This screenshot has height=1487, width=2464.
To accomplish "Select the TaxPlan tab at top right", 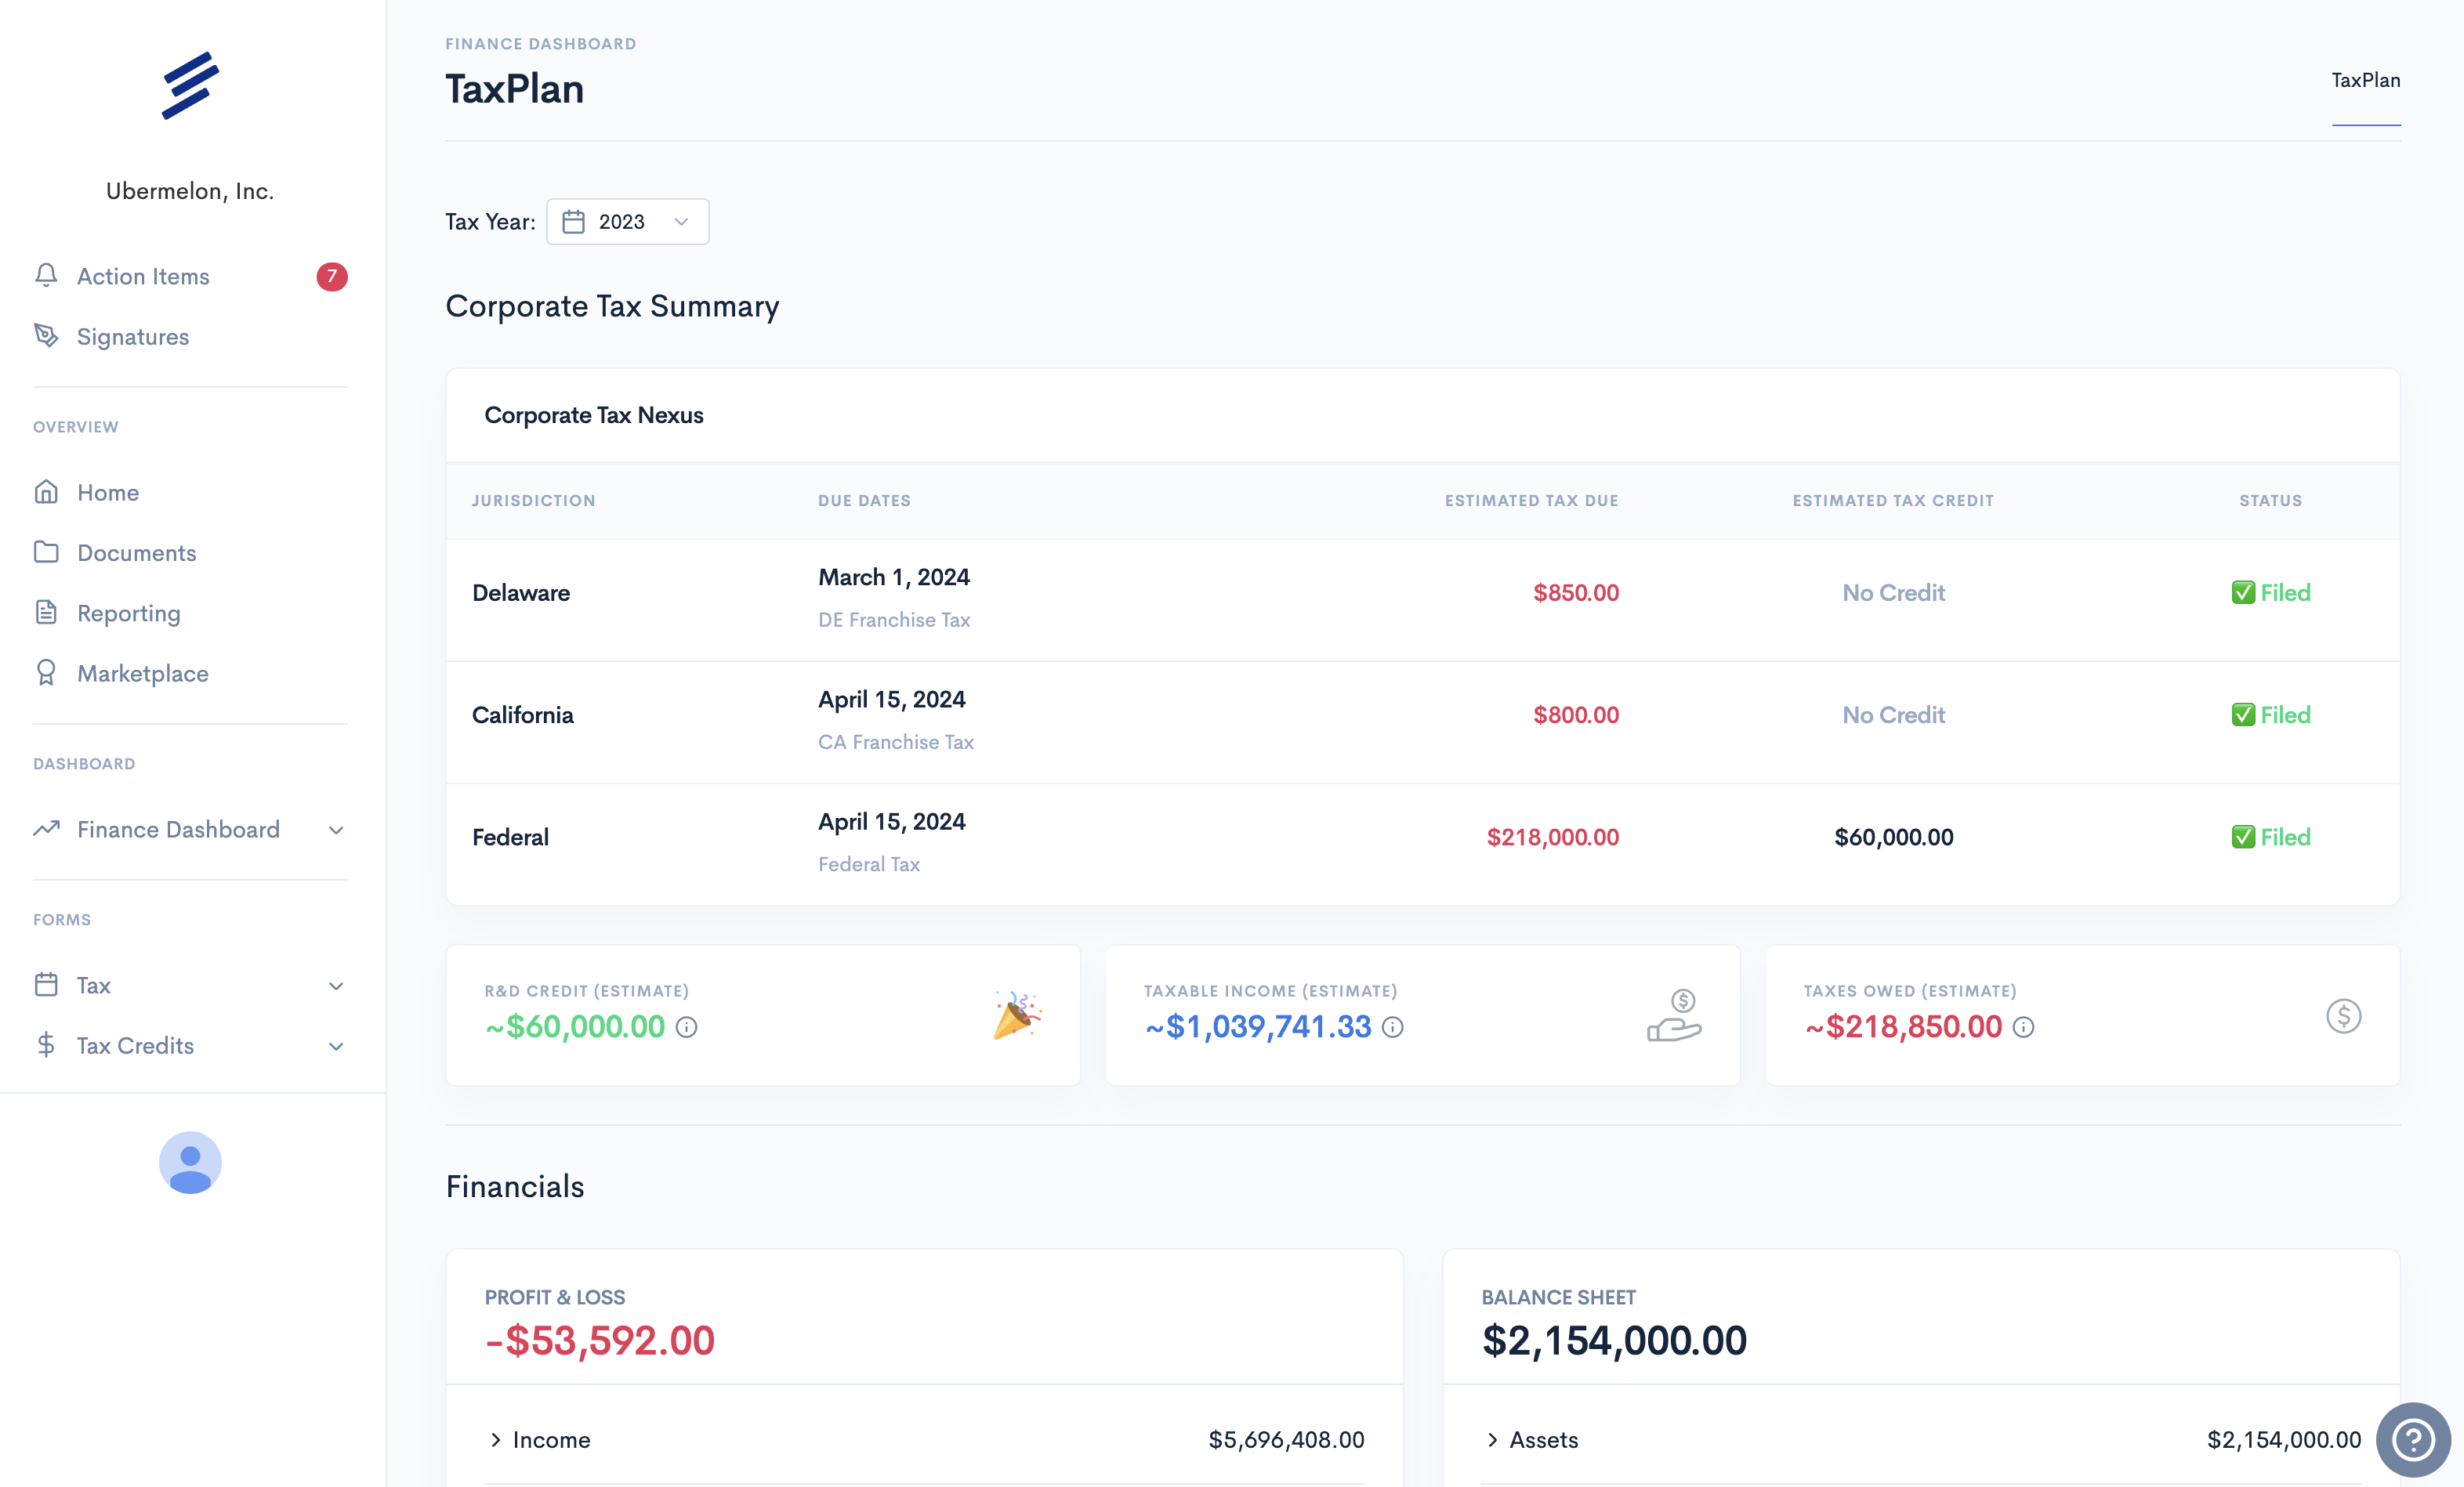I will (2365, 81).
